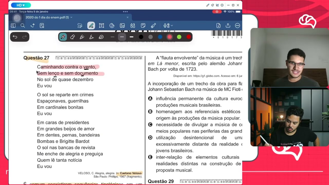Select answer option E bubble
This screenshot has height=185, width=329.
coord(150,157)
